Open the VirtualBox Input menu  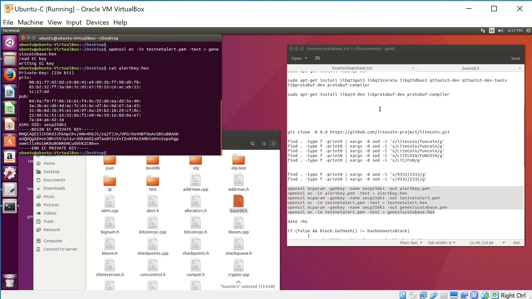[74, 22]
